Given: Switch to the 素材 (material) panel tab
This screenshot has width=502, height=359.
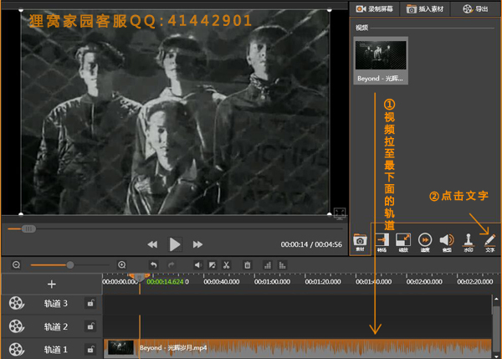Looking at the screenshot, I should (x=360, y=242).
